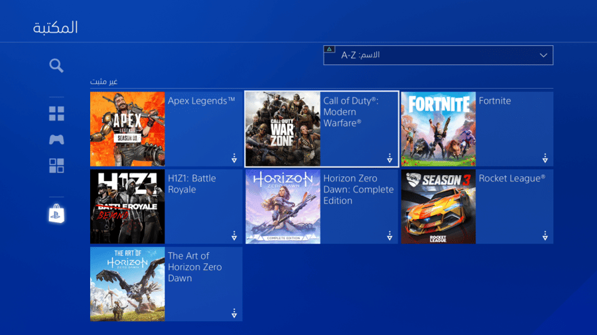
Task: Open the A-Z name sort dropdown
Action: click(438, 55)
